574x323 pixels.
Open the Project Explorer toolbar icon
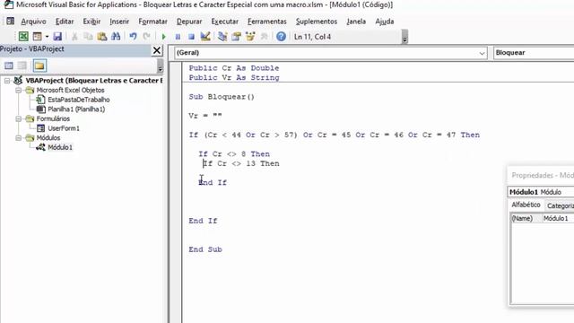pyautogui.click(x=222, y=36)
